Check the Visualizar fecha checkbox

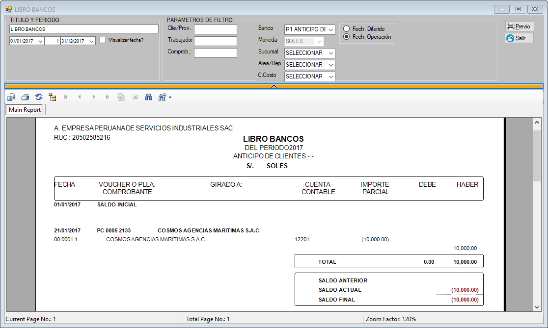tap(103, 40)
